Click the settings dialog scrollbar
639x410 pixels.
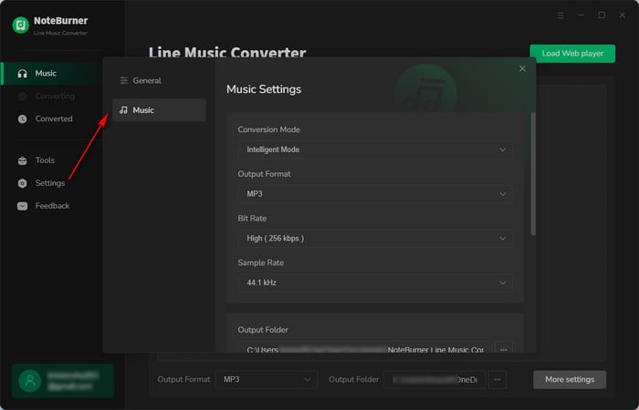(533, 174)
